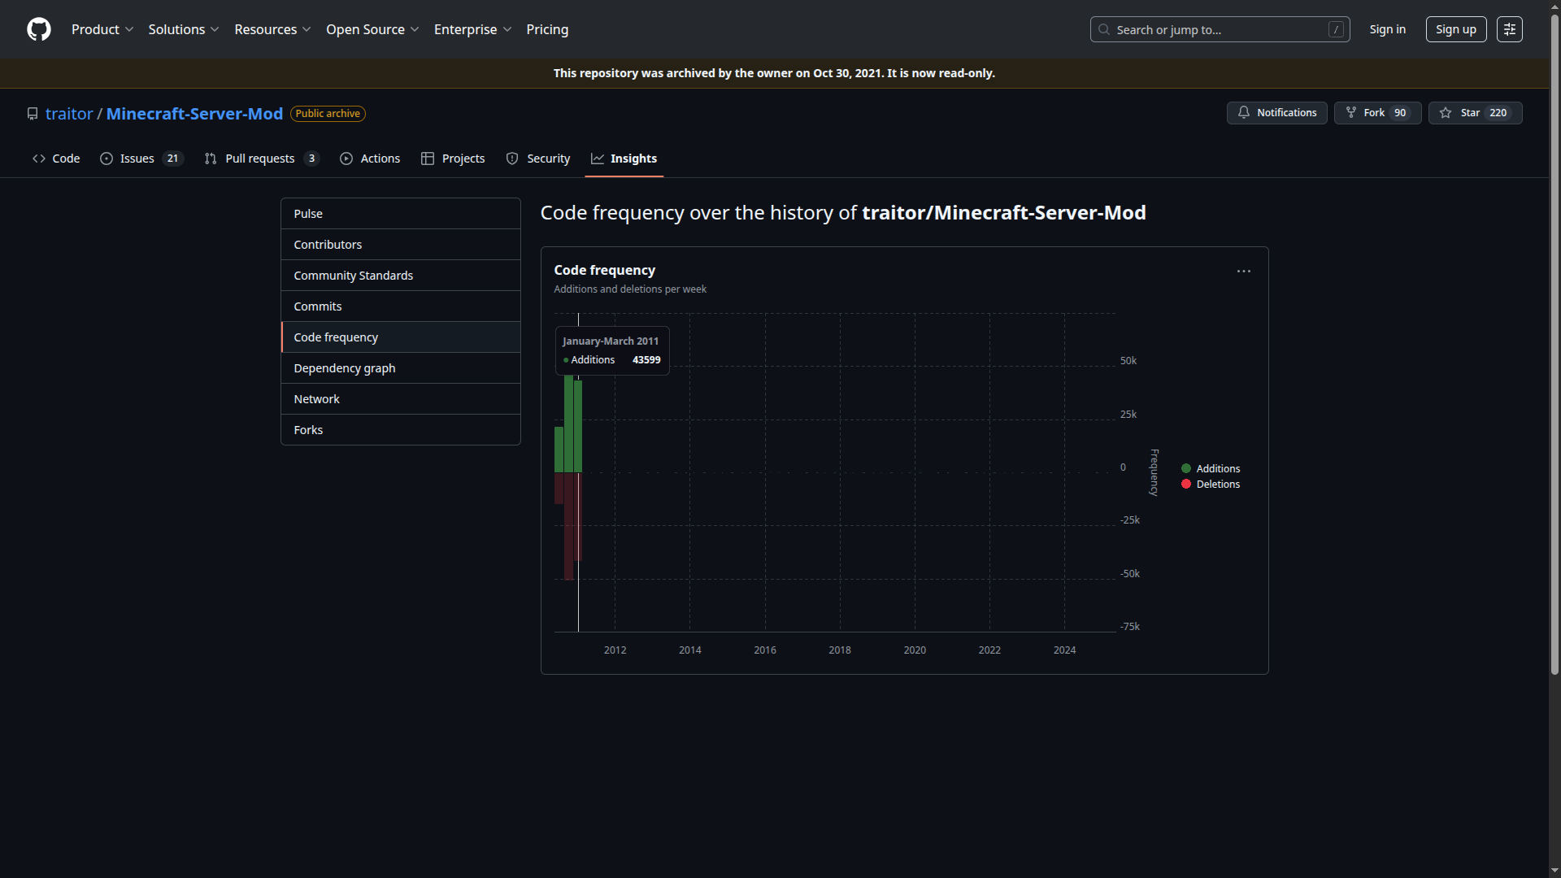The width and height of the screenshot is (1561, 878).
Task: Expand the Open Source menu
Action: pos(372,29)
